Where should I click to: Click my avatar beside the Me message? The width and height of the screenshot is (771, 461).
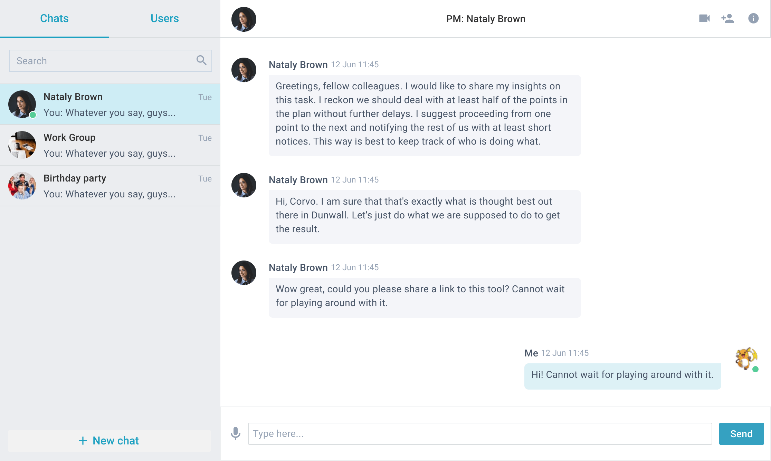click(x=746, y=359)
